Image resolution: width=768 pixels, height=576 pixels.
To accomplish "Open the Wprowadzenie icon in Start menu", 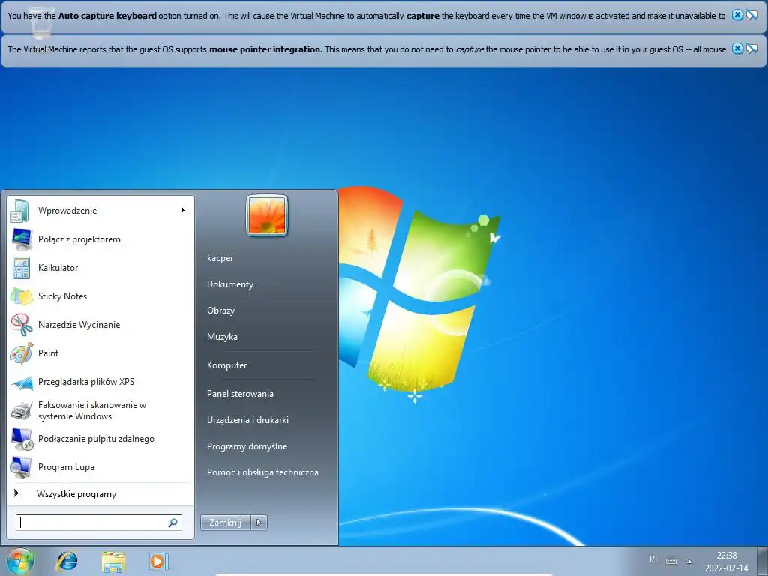I will (22, 211).
